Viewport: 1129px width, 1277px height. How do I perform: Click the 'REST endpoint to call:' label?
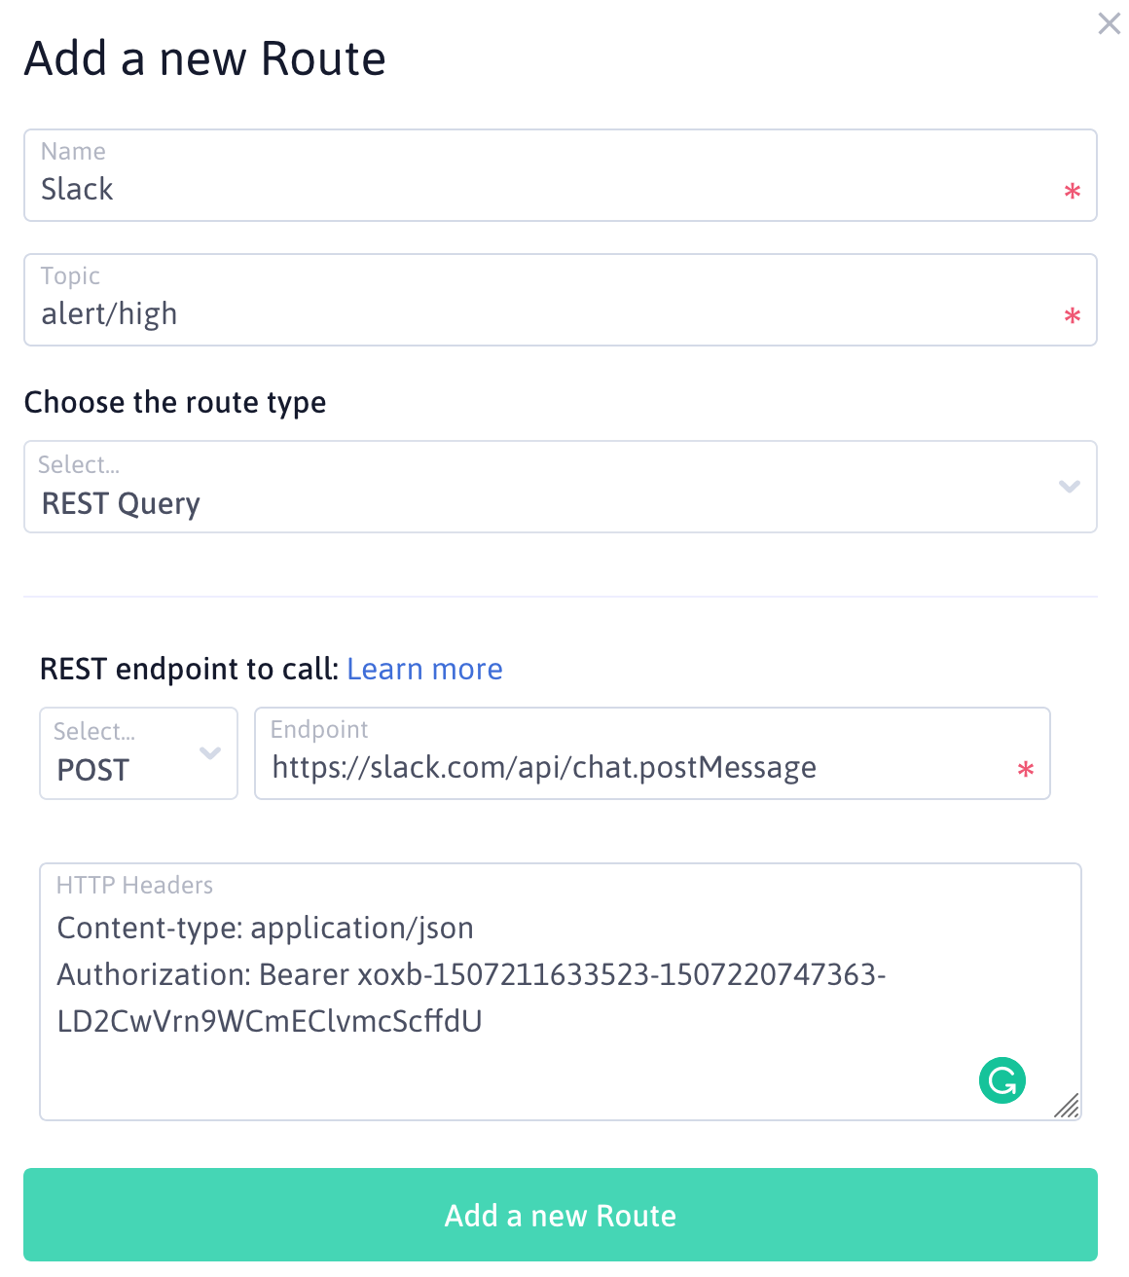tap(189, 670)
